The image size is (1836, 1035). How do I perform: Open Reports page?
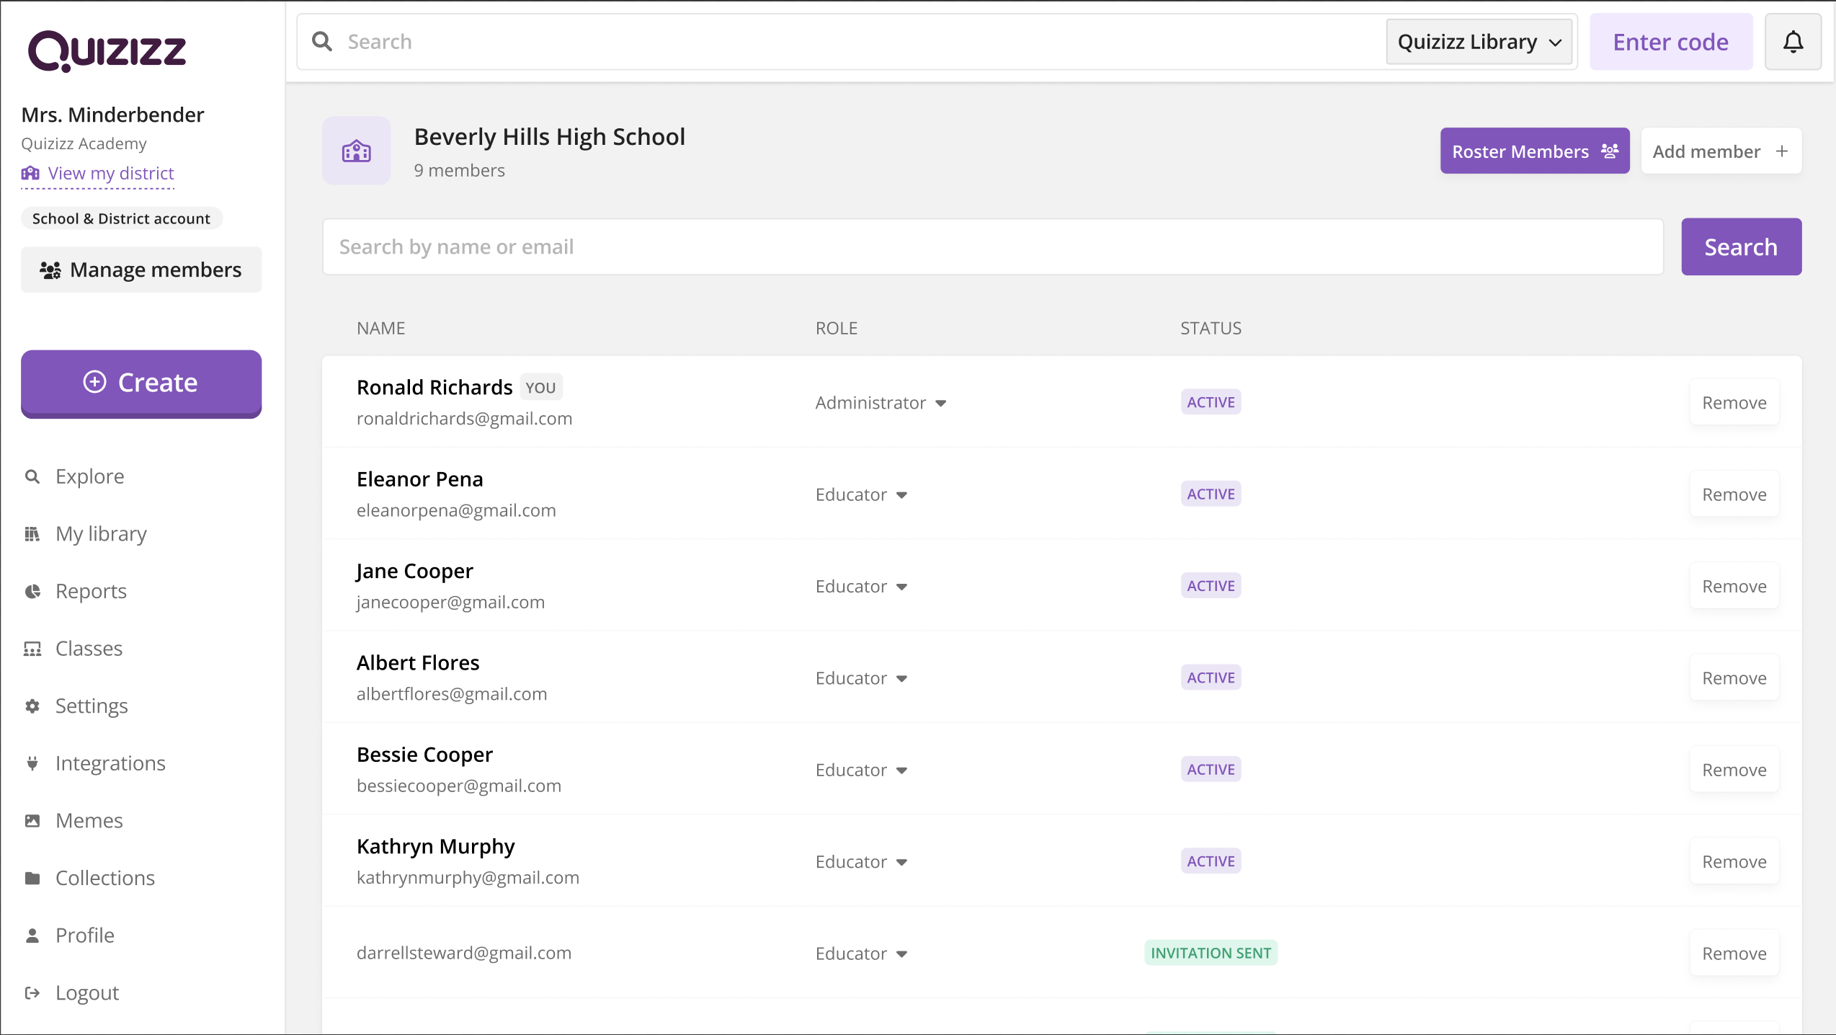pos(91,591)
